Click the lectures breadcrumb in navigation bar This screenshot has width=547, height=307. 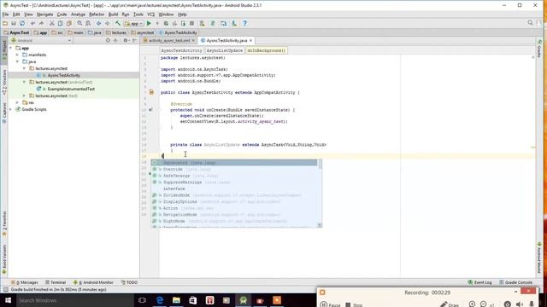click(x=116, y=32)
